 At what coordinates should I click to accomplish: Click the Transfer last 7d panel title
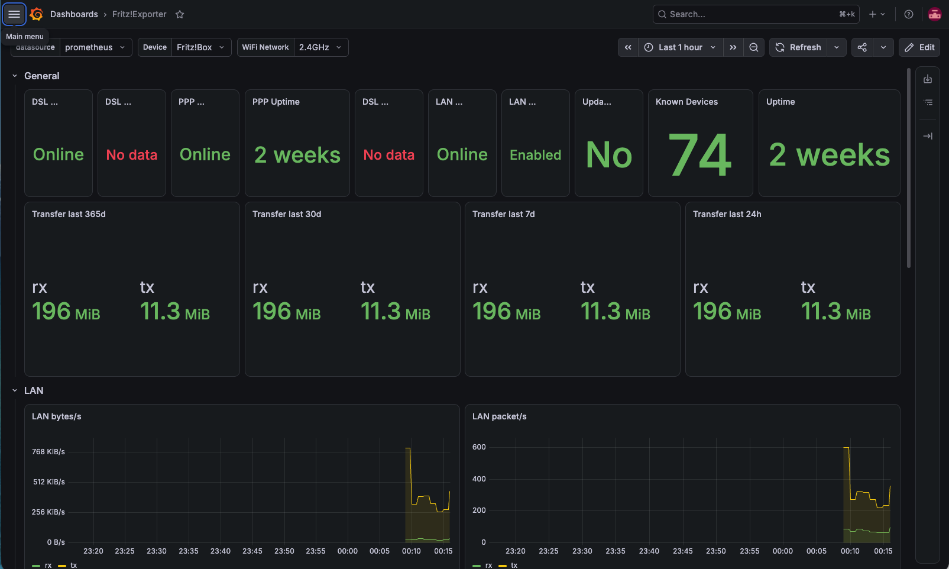(x=504, y=214)
